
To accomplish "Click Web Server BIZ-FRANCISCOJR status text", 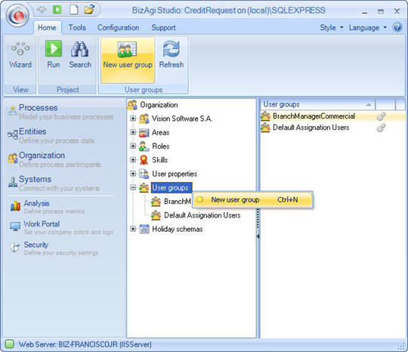I will point(85,344).
